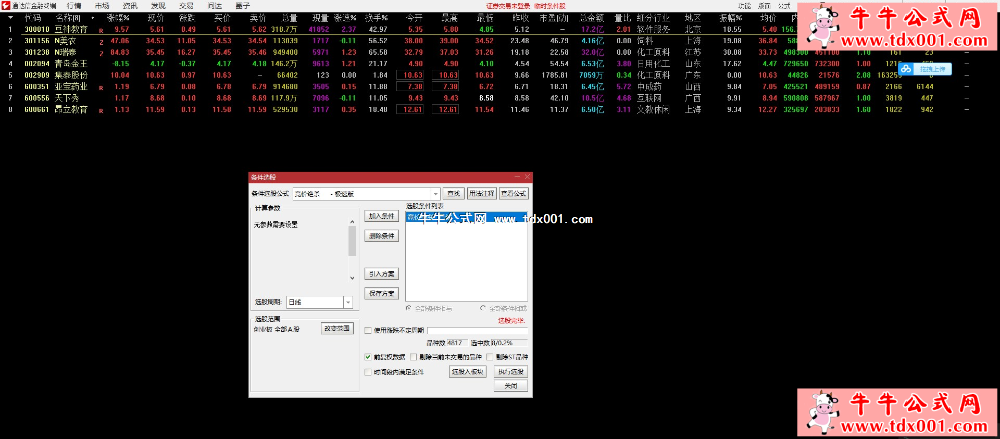Enable 剔除ST品种 checkbox
1000x439 pixels.
tap(490, 357)
